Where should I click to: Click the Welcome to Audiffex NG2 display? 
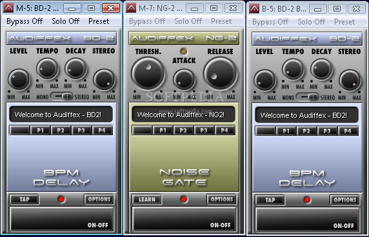click(184, 115)
